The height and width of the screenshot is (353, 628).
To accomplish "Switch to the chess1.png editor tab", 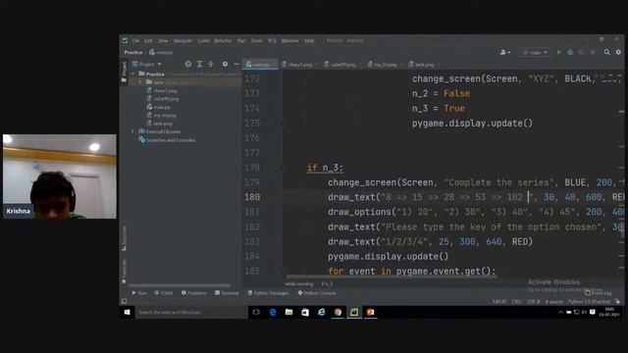I will [x=299, y=65].
